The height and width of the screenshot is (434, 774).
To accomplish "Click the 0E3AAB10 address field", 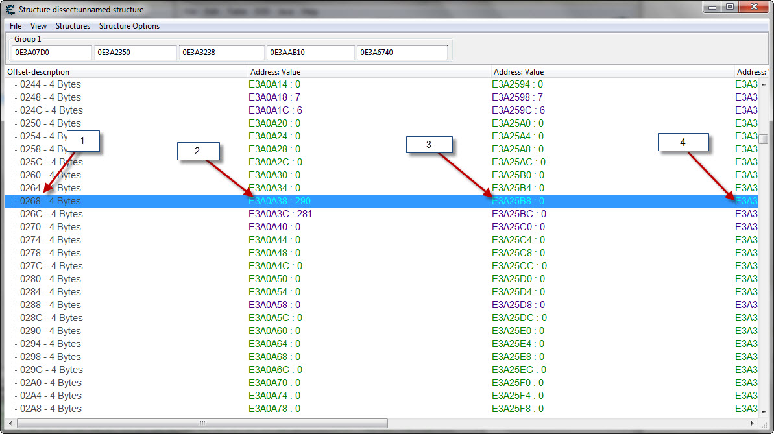I will [x=310, y=53].
